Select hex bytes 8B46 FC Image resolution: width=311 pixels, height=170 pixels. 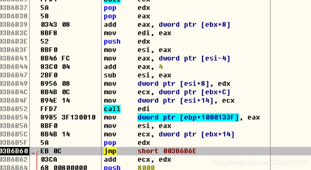[x=55, y=58]
